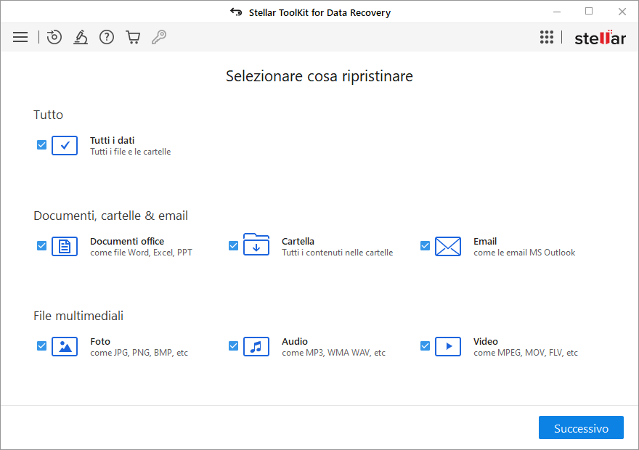Uncheck the Tutti i dati checkbox

point(41,144)
